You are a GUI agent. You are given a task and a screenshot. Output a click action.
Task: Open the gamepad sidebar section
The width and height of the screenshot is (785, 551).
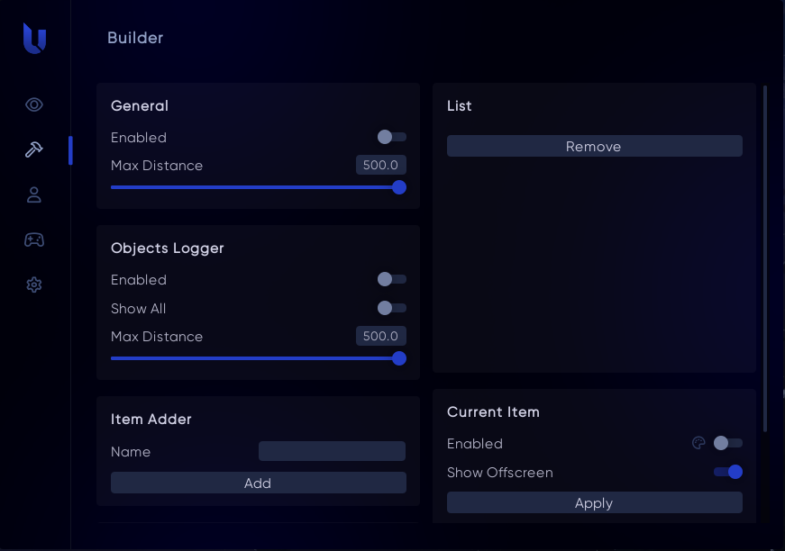pyautogui.click(x=34, y=239)
